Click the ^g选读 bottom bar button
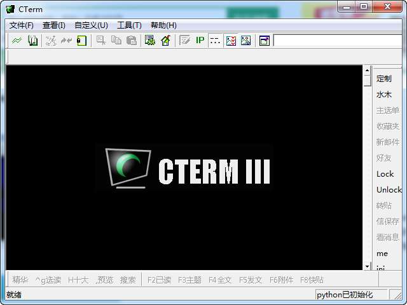This screenshot has height=305, width=407. click(48, 280)
